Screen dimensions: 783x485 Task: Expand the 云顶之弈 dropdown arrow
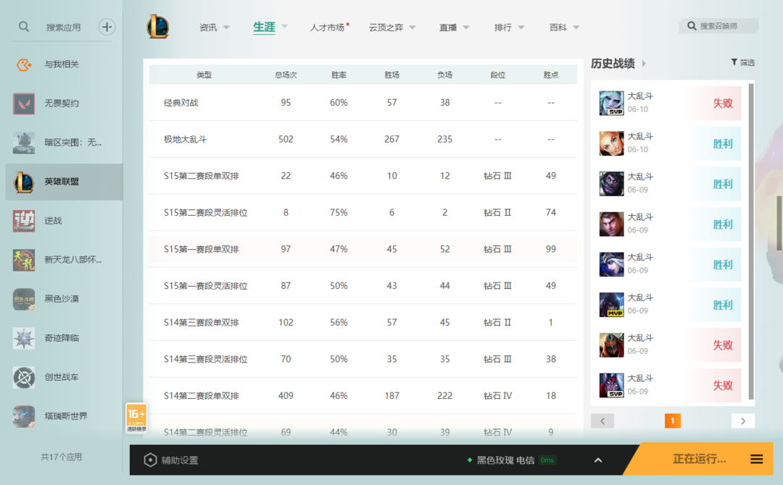pos(412,28)
